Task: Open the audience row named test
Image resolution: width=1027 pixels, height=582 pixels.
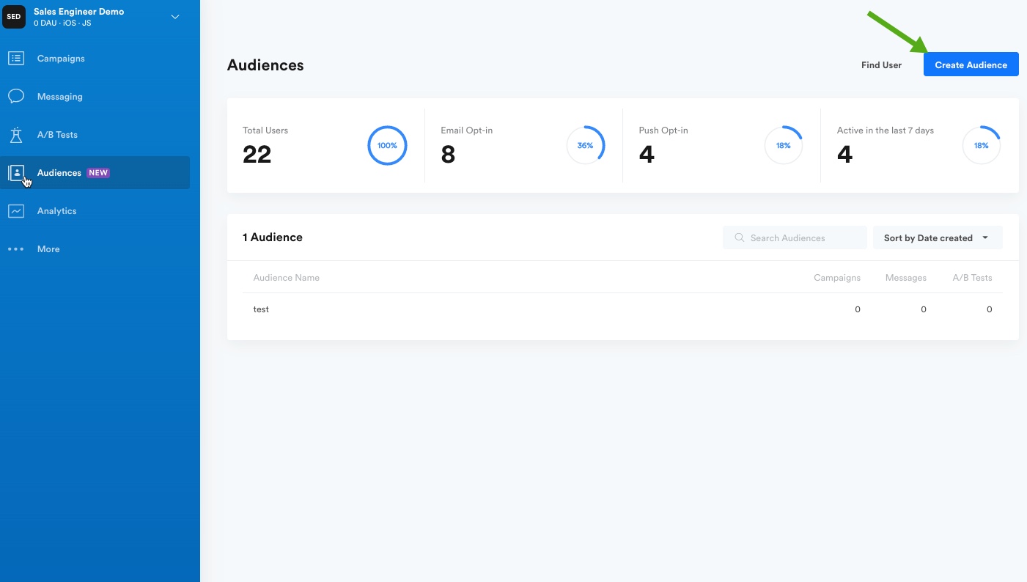Action: [622, 309]
